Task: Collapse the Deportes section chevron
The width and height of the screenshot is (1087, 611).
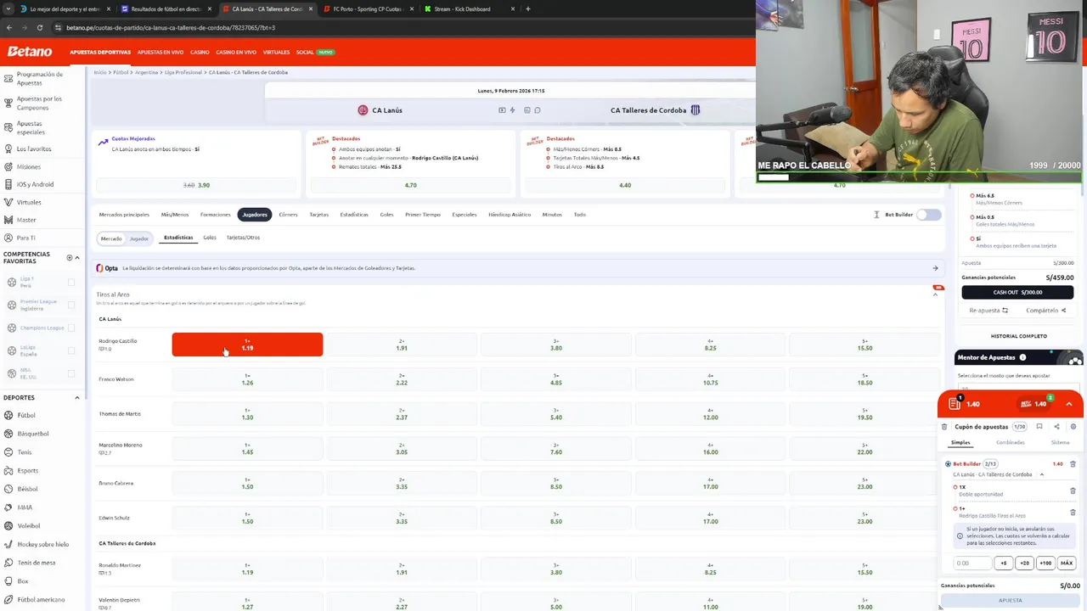Action: coord(77,397)
